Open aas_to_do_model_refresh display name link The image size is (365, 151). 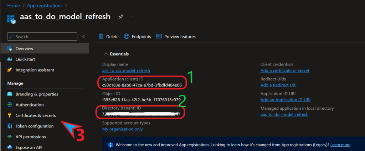click(126, 70)
